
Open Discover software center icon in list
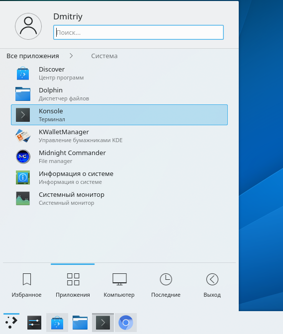click(x=23, y=73)
